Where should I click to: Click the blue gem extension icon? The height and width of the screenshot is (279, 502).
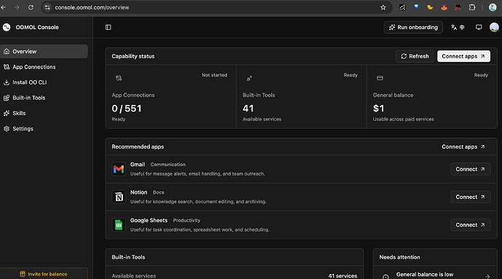pos(416,7)
